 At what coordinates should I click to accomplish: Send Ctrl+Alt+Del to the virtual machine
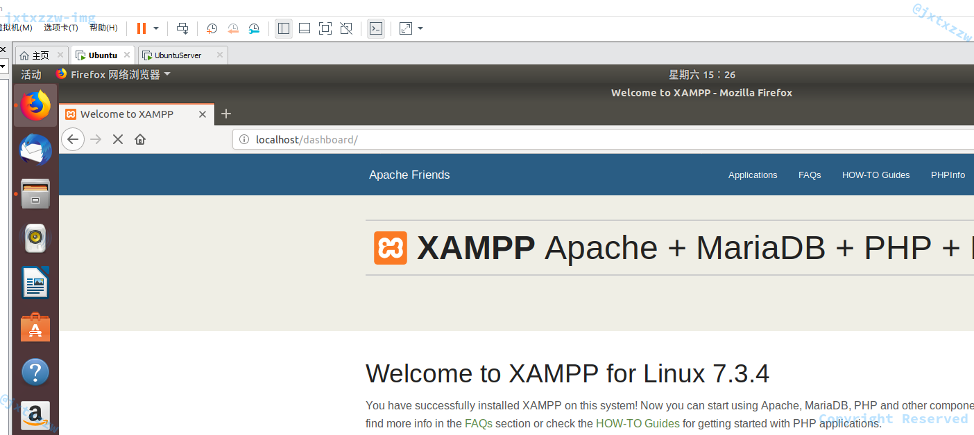[x=182, y=28]
